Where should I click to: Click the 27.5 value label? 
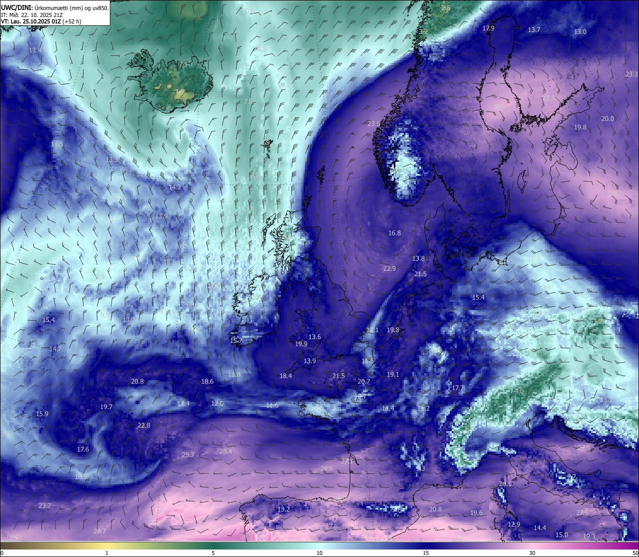(x=582, y=513)
